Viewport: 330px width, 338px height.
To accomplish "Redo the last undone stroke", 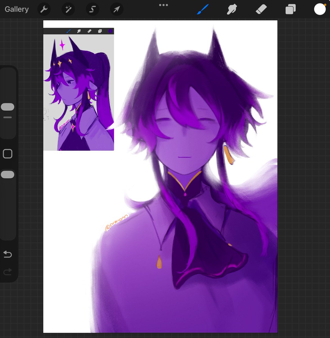I will click(8, 272).
